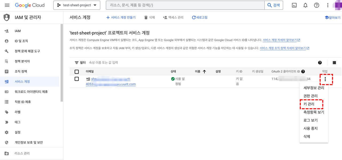Open 개인정보 보호 및 보안 sidebar item

(x=29, y=142)
